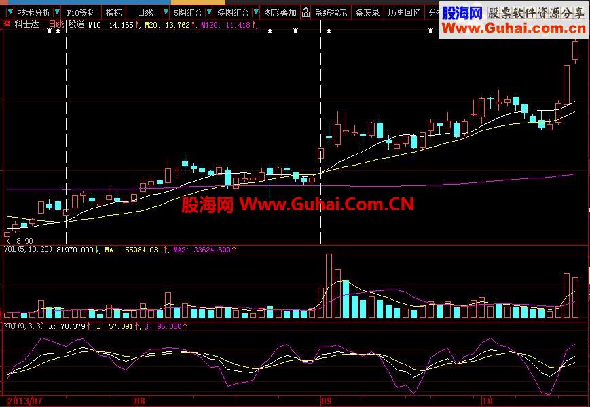This screenshot has width=590, height=407.
Task: Click the J: 95.356 value
Action: pos(162,326)
